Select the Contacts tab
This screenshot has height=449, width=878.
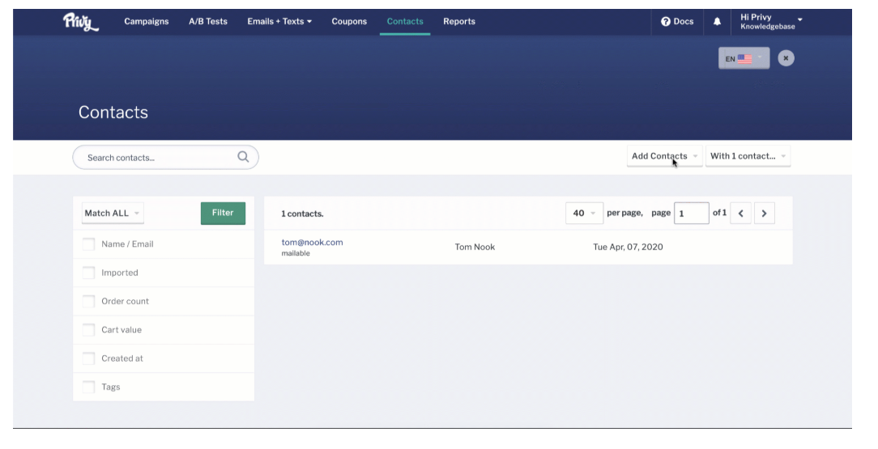coord(405,22)
